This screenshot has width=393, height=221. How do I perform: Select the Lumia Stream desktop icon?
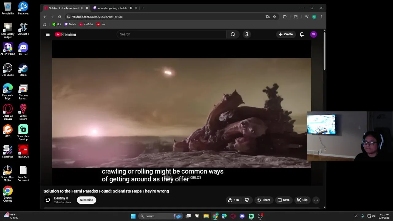(23, 112)
